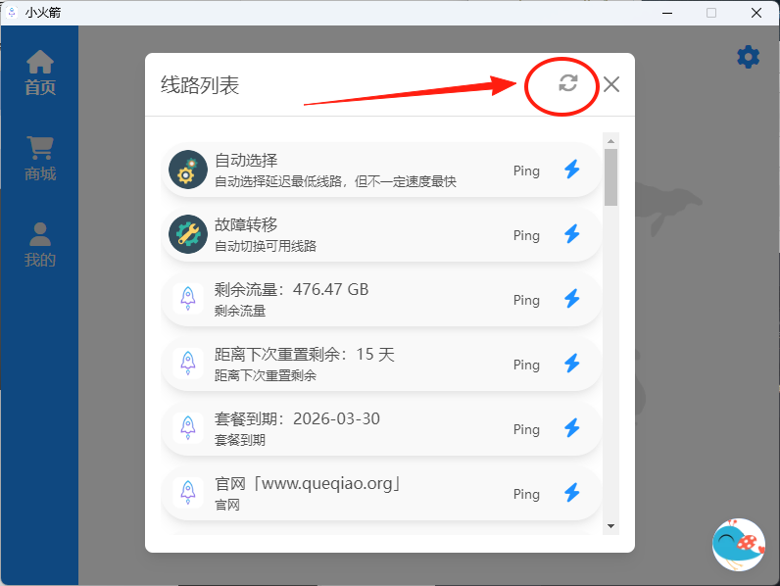Click the line list scrollbar down arrow
This screenshot has width=780, height=586.
[611, 526]
